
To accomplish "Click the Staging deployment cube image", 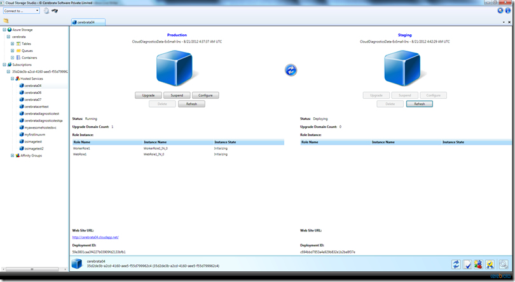I will pos(403,68).
